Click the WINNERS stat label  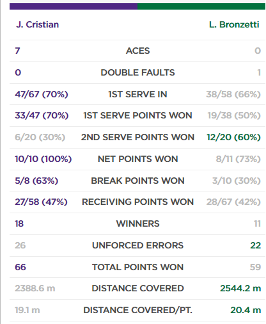[x=137, y=223]
